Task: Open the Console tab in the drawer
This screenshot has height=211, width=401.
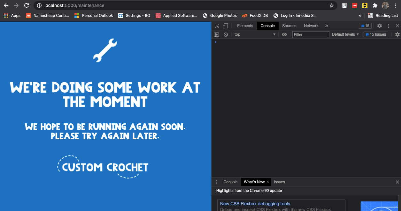Action: click(x=230, y=182)
